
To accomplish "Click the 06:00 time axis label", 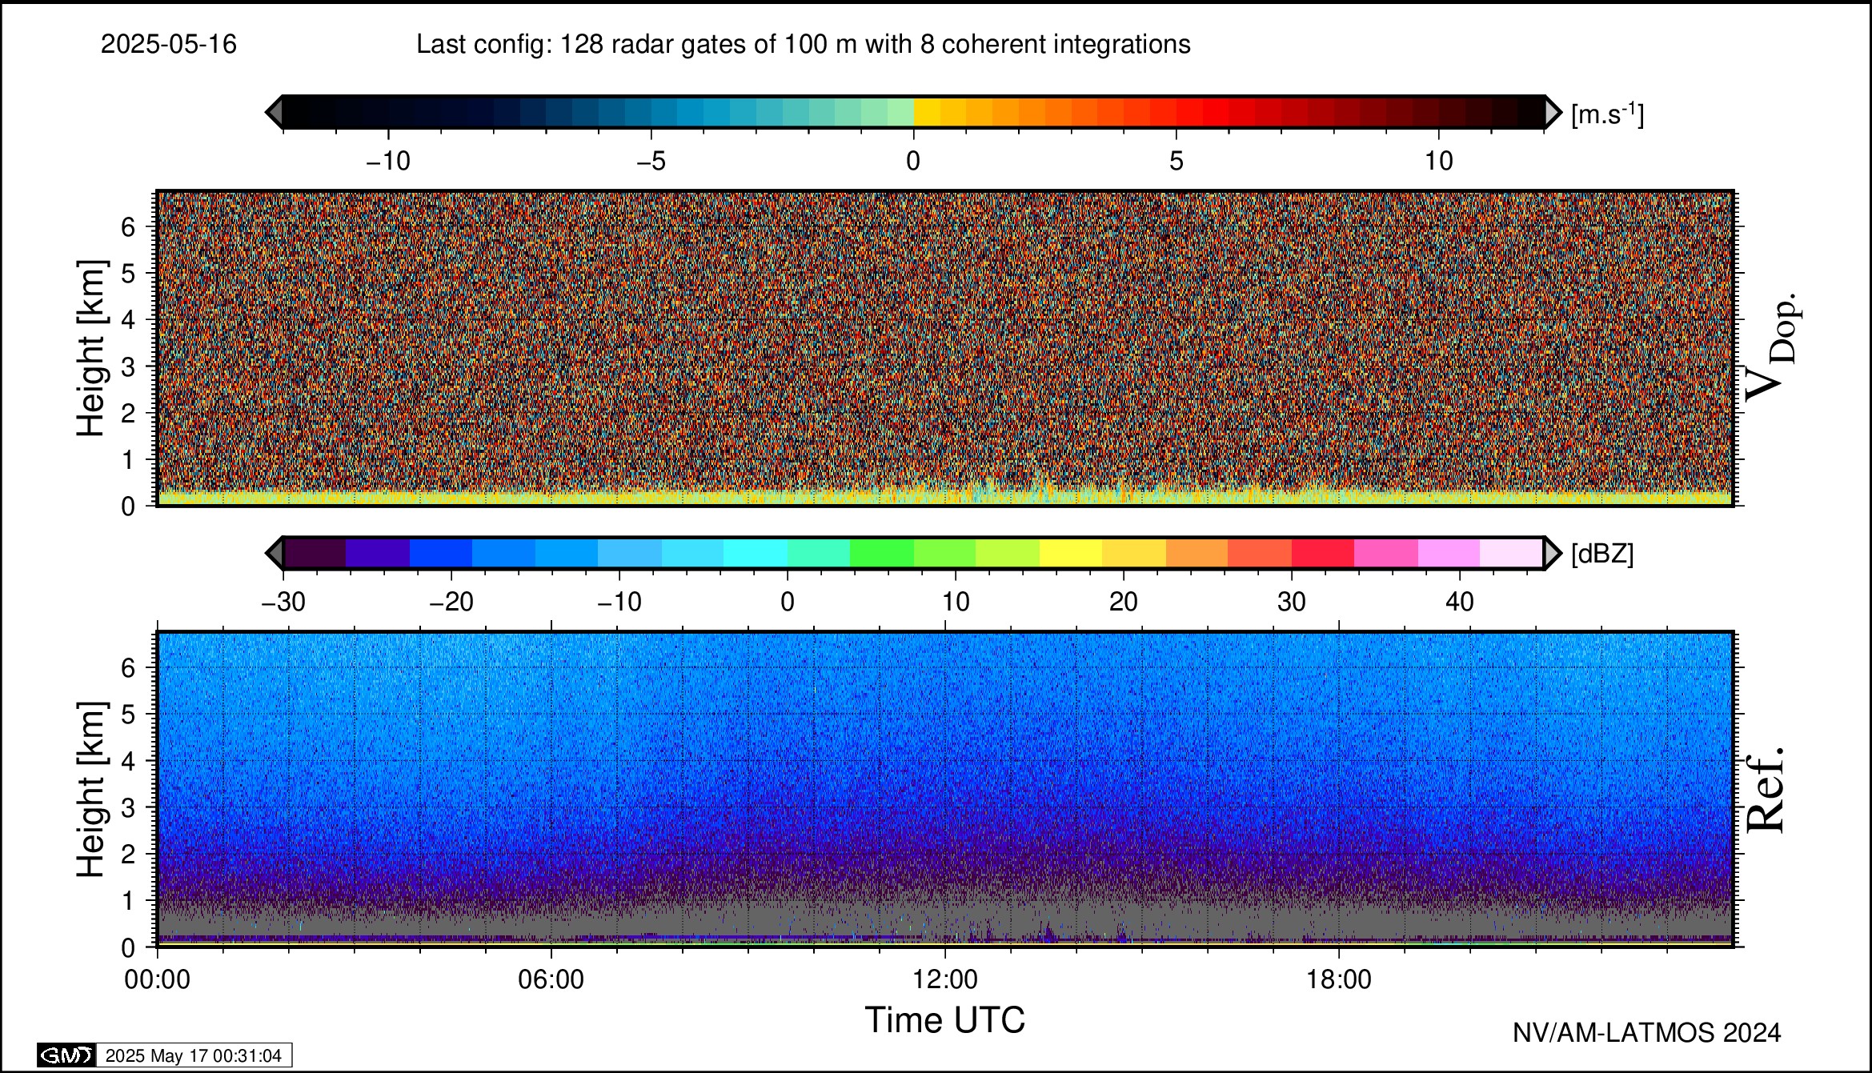I will (x=551, y=980).
